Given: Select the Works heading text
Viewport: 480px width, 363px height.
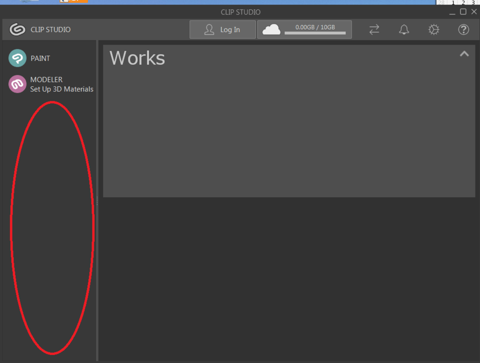Looking at the screenshot, I should (137, 58).
